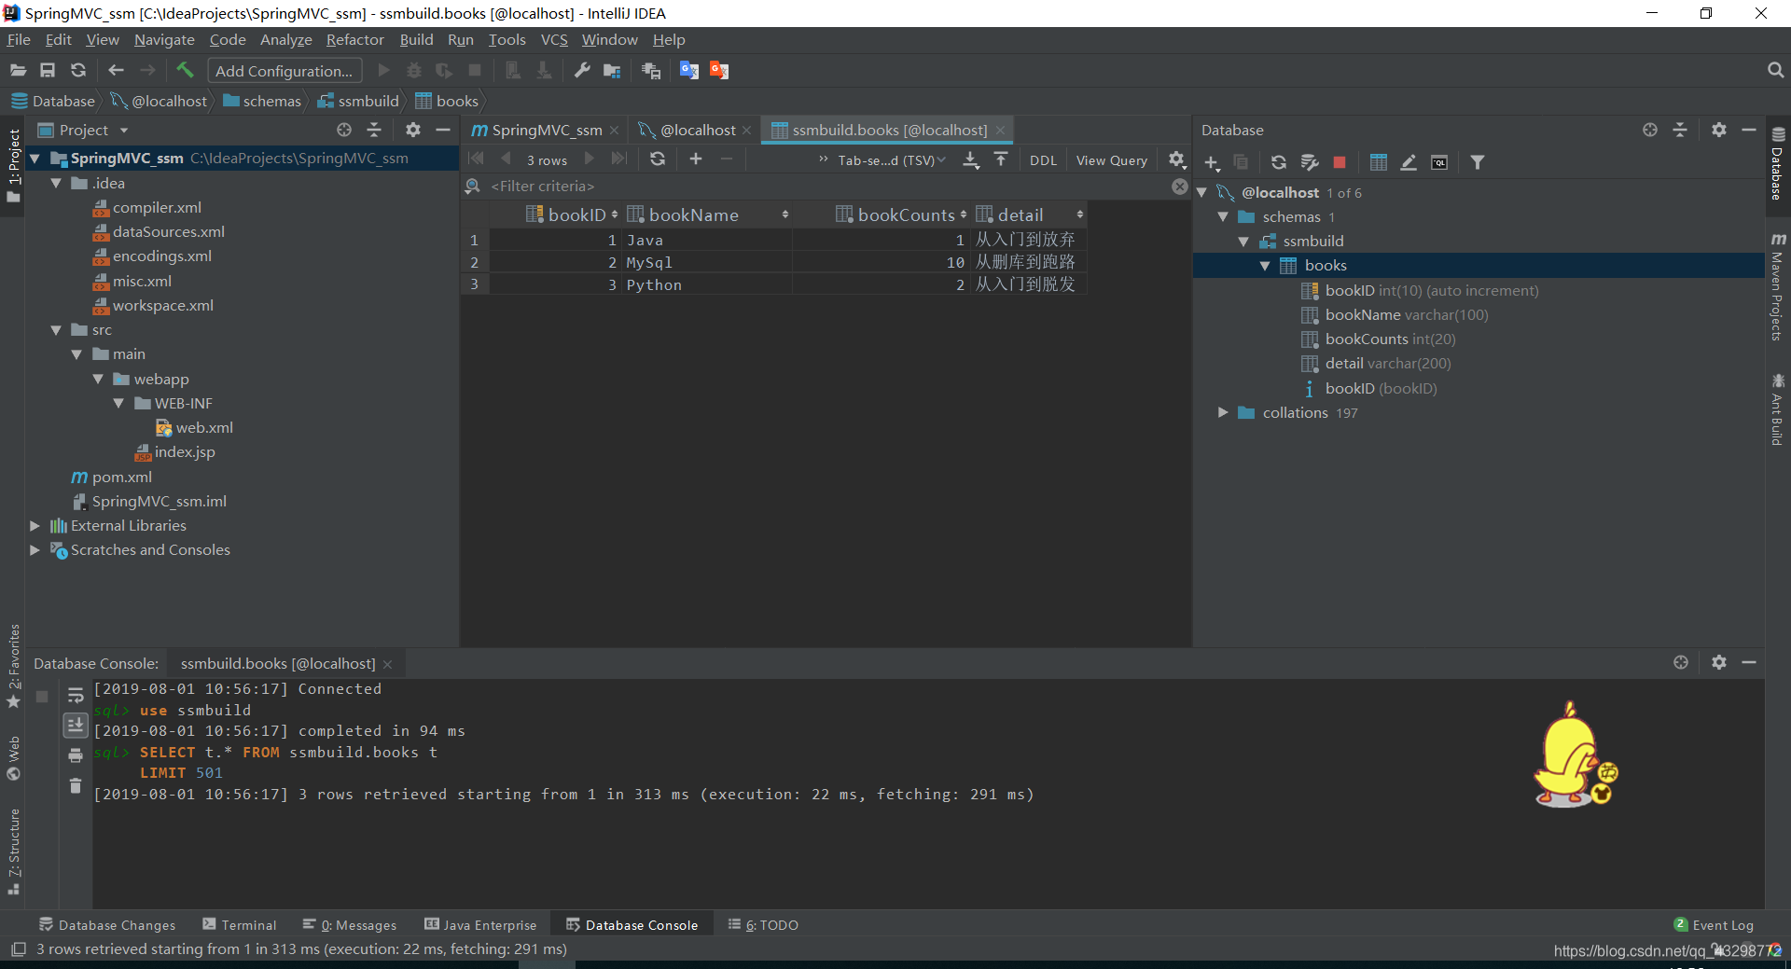1791x969 pixels.
Task: Add a new row to the table
Action: point(696,159)
